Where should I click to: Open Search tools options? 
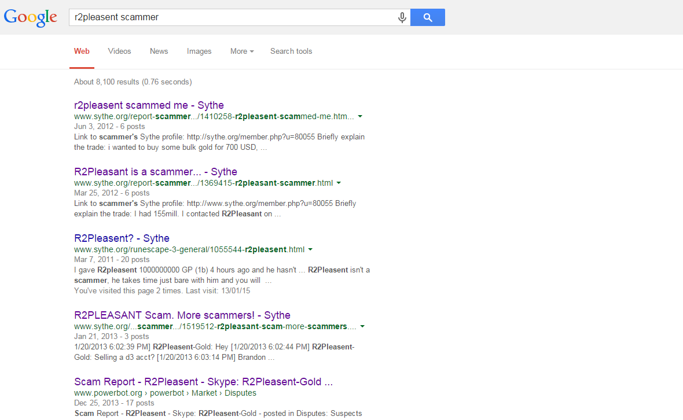pyautogui.click(x=291, y=51)
